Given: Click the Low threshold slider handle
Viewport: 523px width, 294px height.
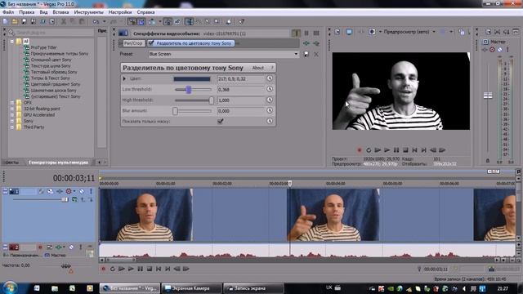Looking at the screenshot, I should [x=189, y=89].
